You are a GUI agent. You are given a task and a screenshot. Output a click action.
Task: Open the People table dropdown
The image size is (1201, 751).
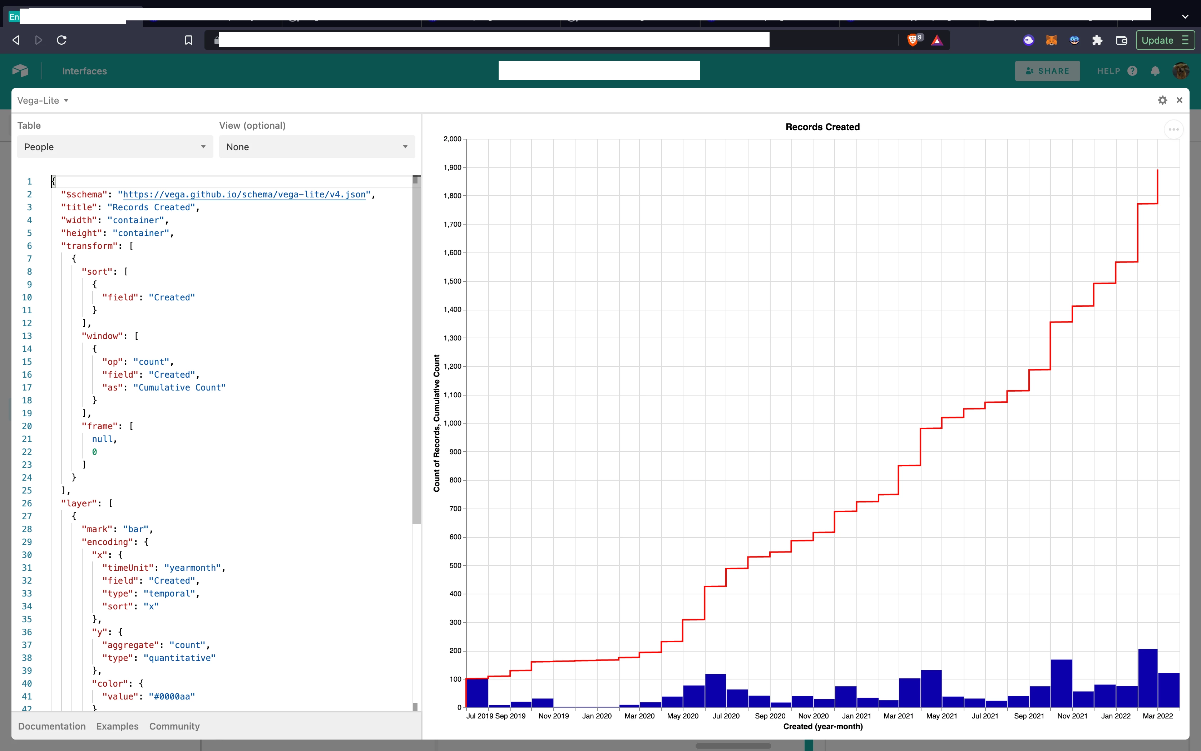coord(115,147)
